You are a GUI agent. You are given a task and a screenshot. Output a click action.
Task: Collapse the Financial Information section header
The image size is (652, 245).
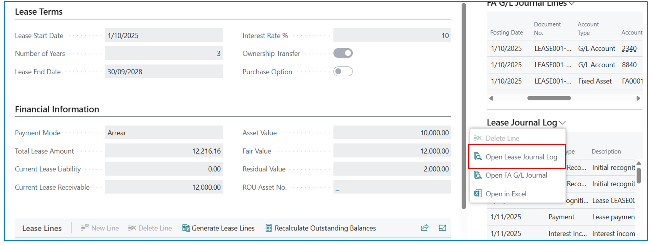(x=57, y=109)
